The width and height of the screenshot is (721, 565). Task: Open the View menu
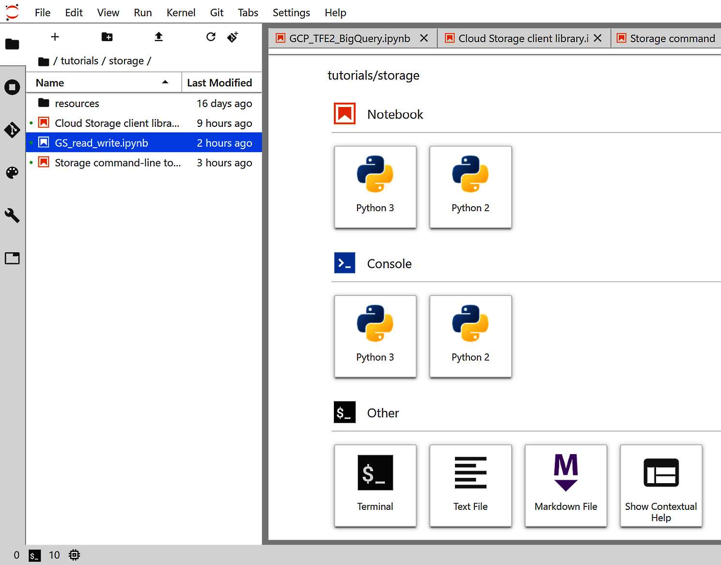108,13
